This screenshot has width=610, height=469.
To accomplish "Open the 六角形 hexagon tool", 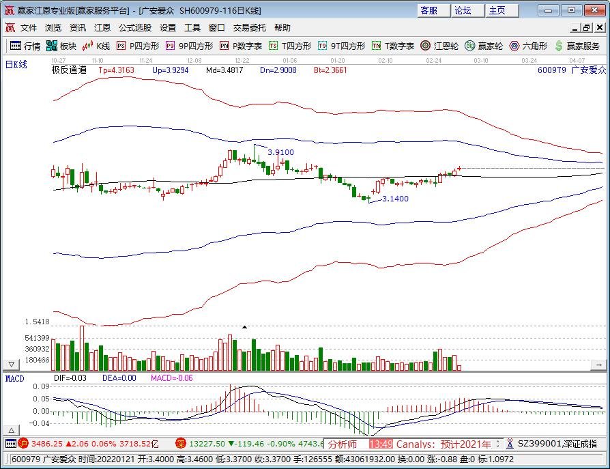I will [528, 46].
